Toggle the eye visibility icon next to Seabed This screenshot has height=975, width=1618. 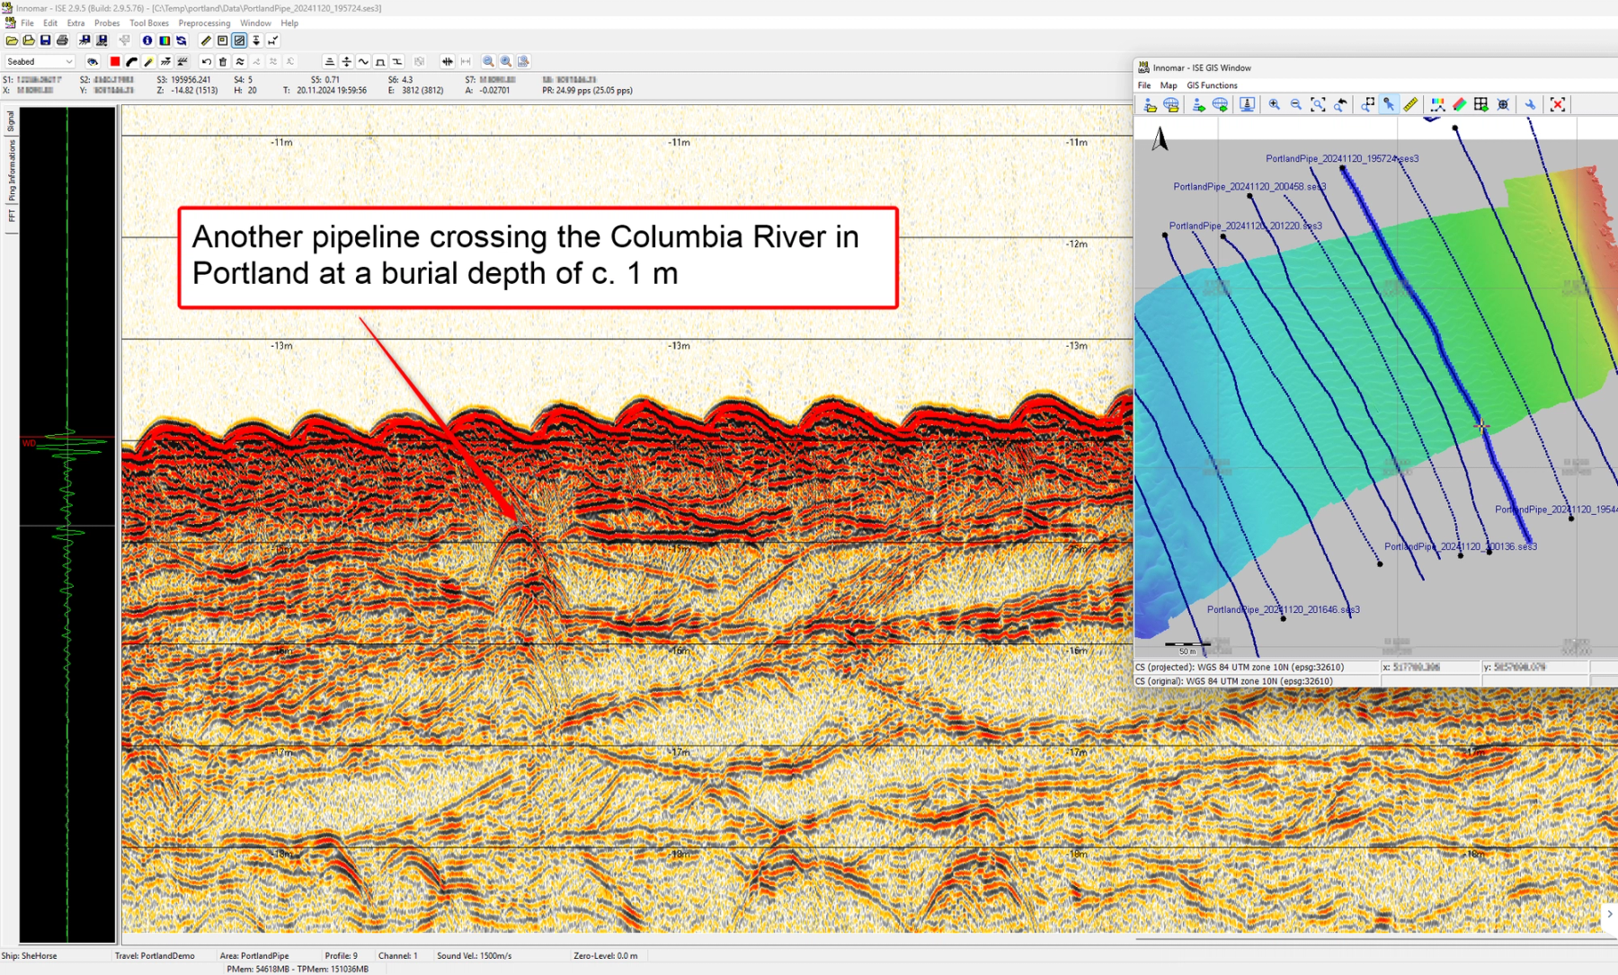click(x=93, y=61)
